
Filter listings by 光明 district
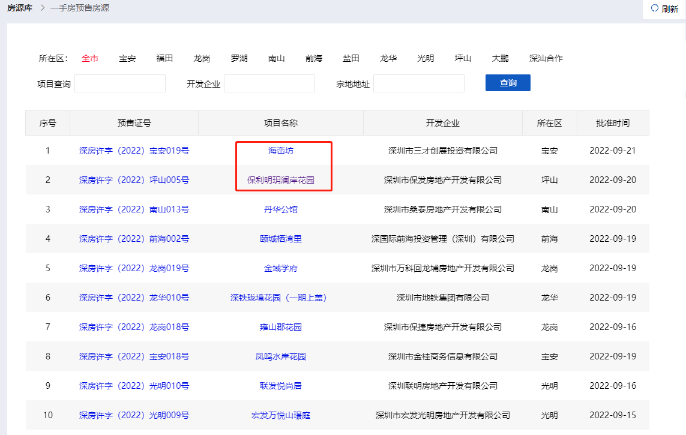coord(426,58)
